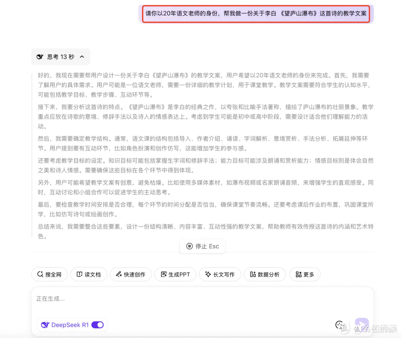401x338 pixels.
Task: Click the DeepSeek R1 label text
Action: pos(70,325)
